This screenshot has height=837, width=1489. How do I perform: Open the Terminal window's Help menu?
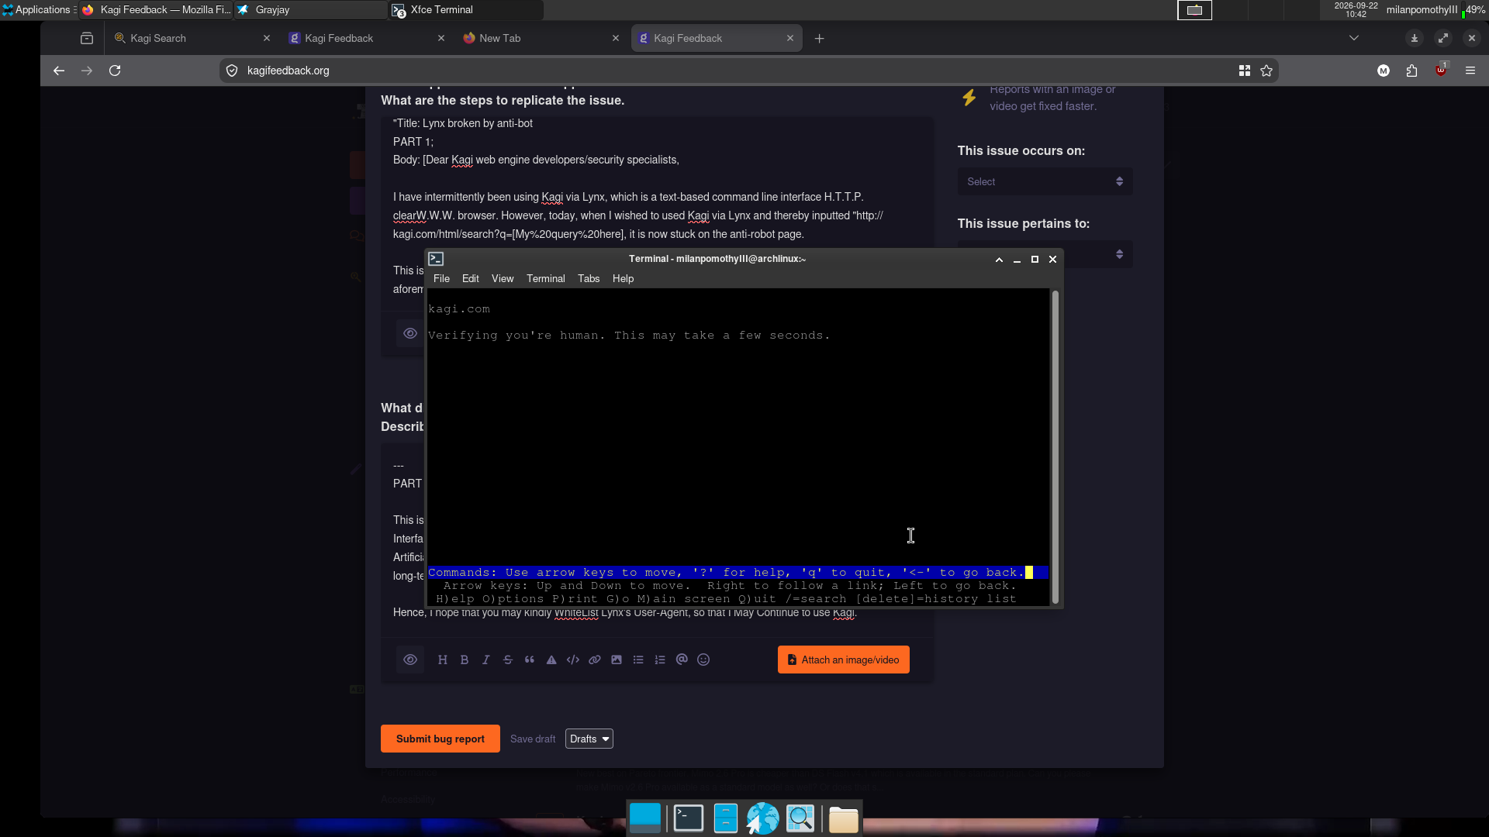coord(623,278)
